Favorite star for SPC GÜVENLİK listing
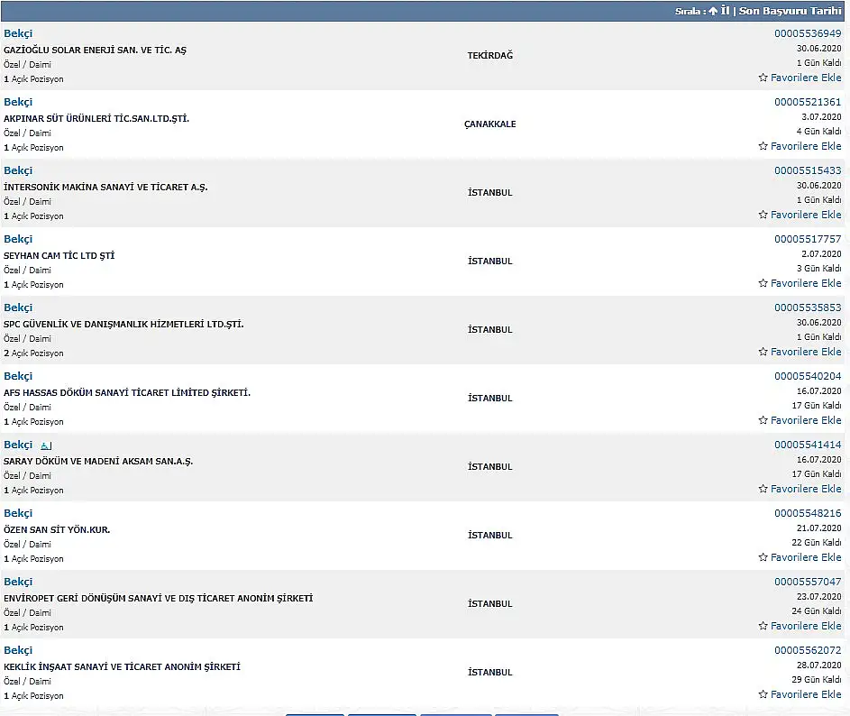Image resolution: width=850 pixels, height=716 pixels. tap(763, 352)
